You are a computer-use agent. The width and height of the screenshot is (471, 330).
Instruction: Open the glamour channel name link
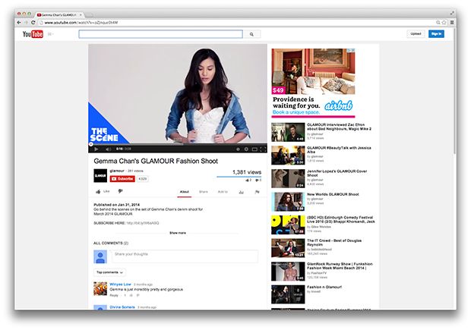tap(117, 171)
